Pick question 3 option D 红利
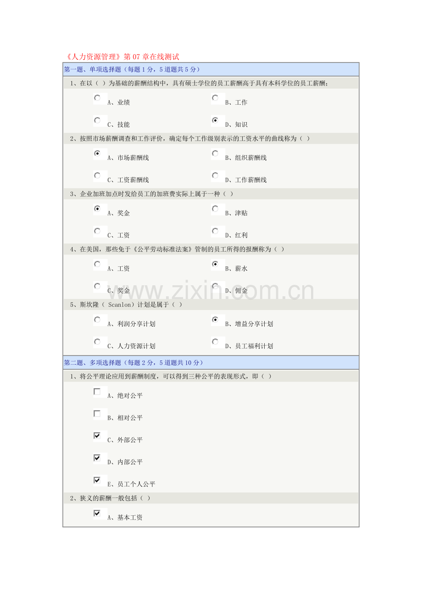 click(x=215, y=231)
